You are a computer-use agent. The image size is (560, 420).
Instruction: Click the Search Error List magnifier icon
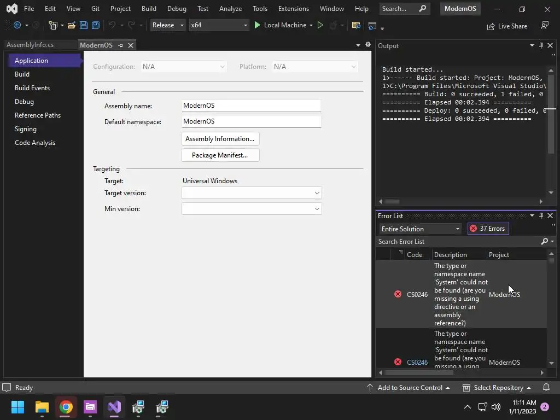[545, 241]
